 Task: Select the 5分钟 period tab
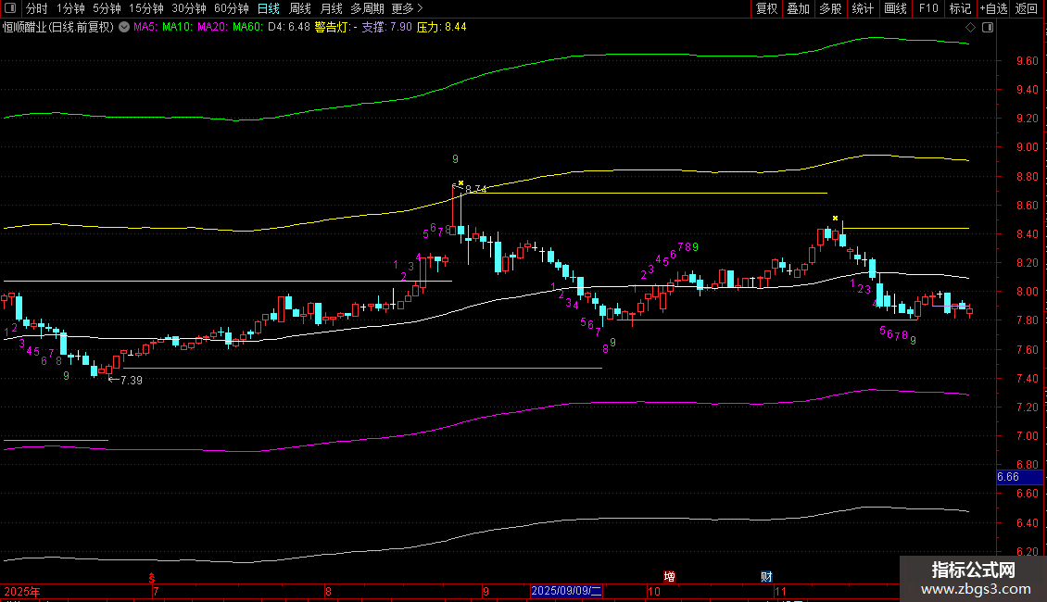107,8
